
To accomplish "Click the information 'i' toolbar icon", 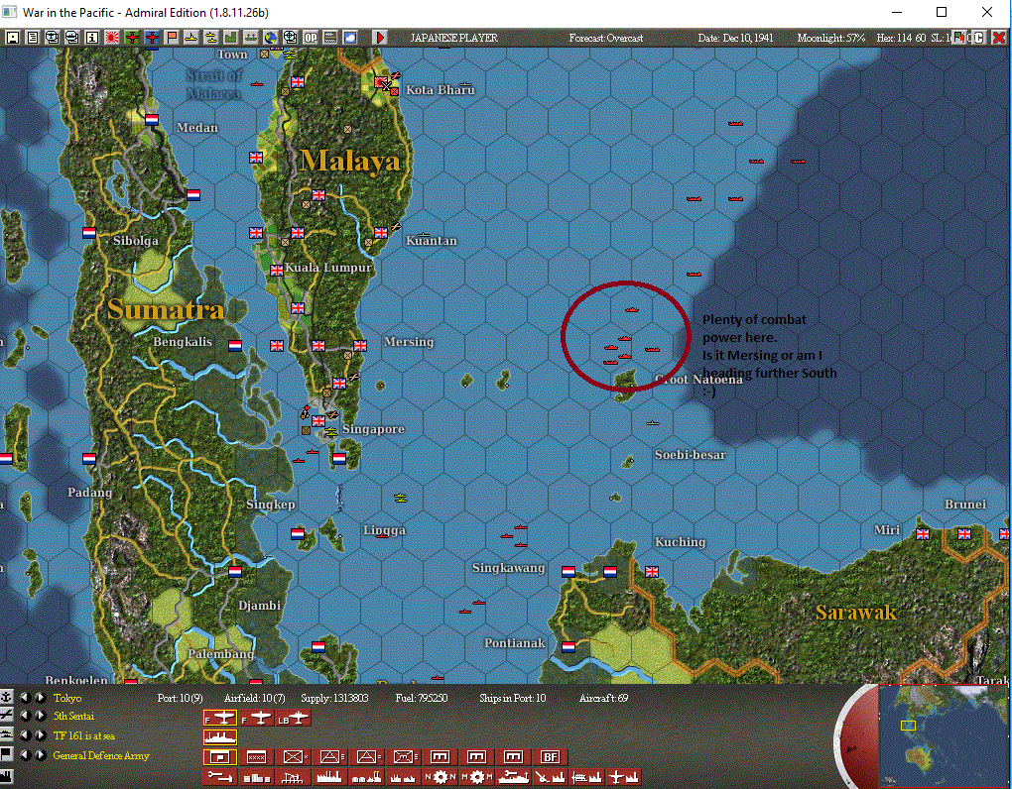I will pyautogui.click(x=92, y=38).
